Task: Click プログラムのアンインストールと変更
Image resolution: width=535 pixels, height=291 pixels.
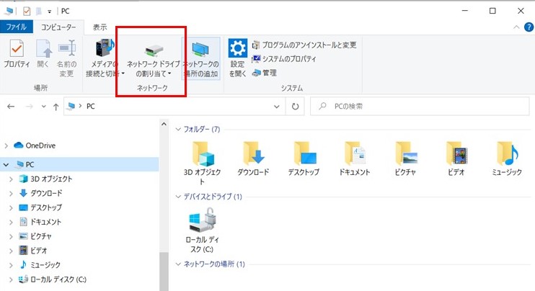Action: (305, 45)
